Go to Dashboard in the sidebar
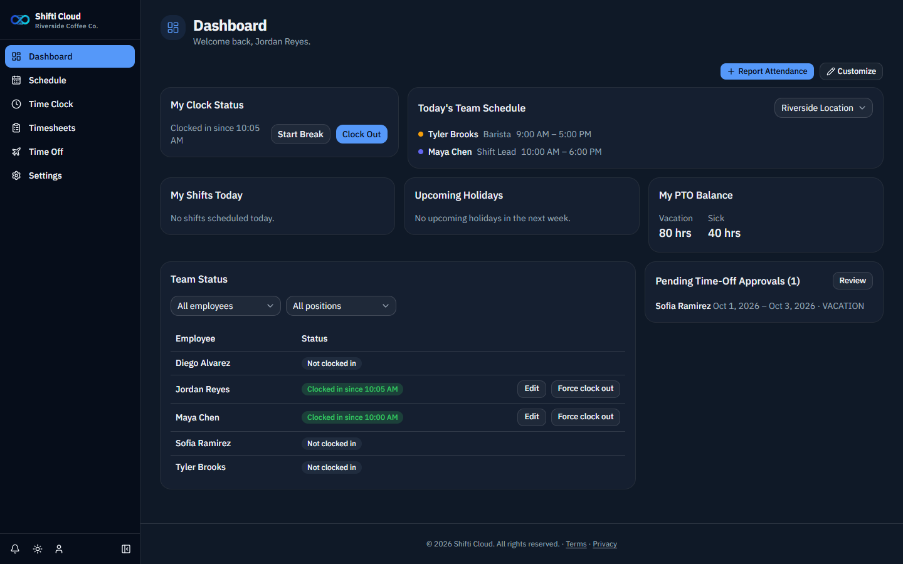The width and height of the screenshot is (903, 564). pyautogui.click(x=70, y=56)
